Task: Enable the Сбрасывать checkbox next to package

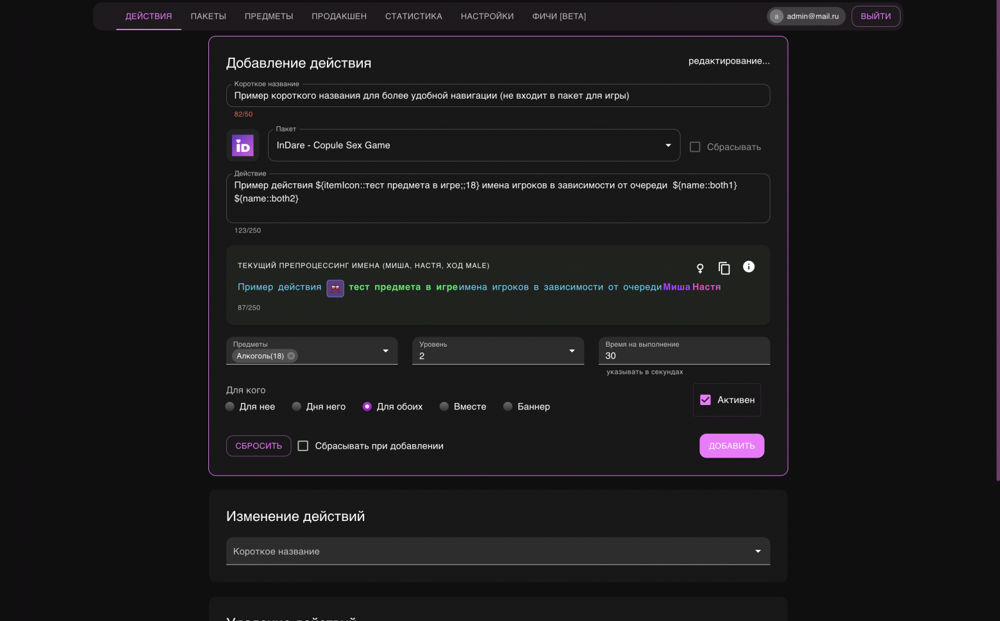Action: pyautogui.click(x=695, y=147)
